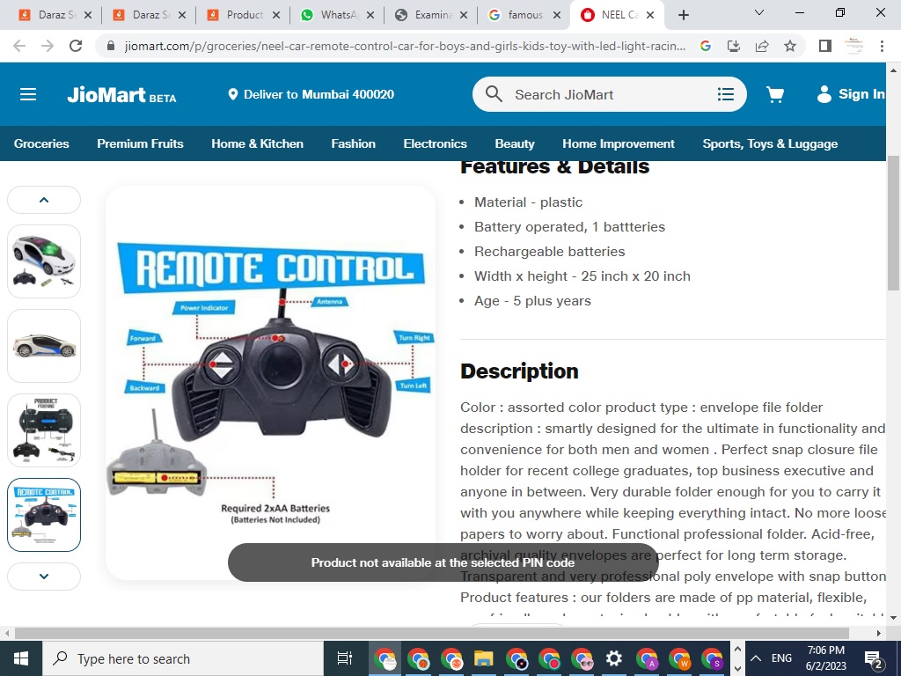Reload the current page
The width and height of the screenshot is (901, 676).
pos(76,46)
